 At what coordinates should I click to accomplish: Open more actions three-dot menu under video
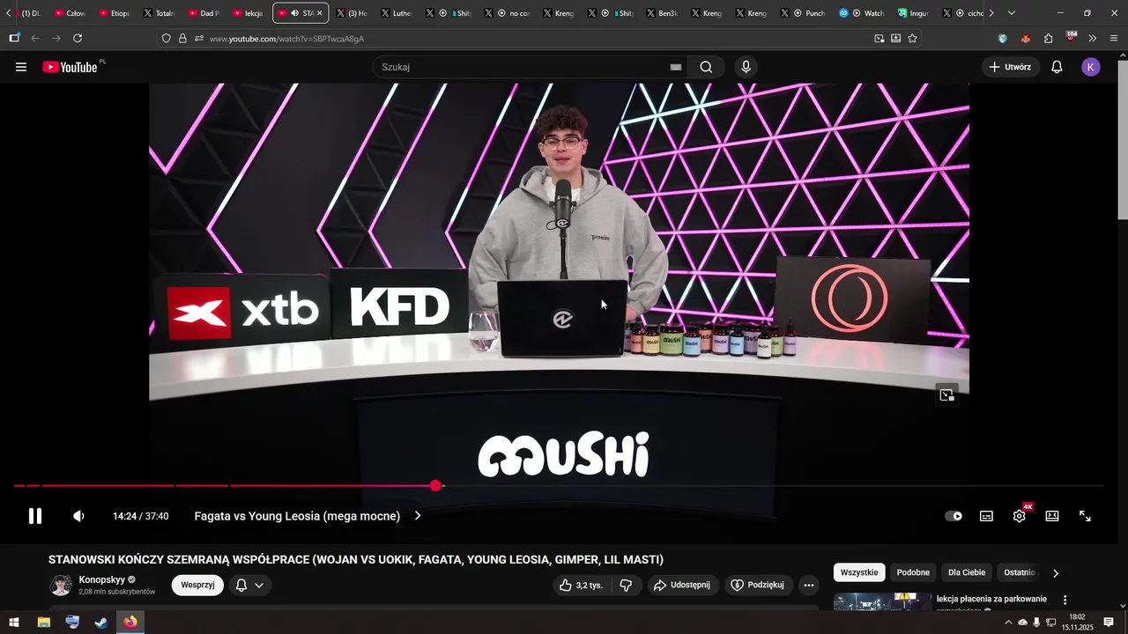pos(809,585)
